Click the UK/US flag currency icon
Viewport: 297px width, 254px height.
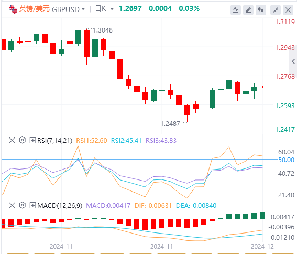13,9
